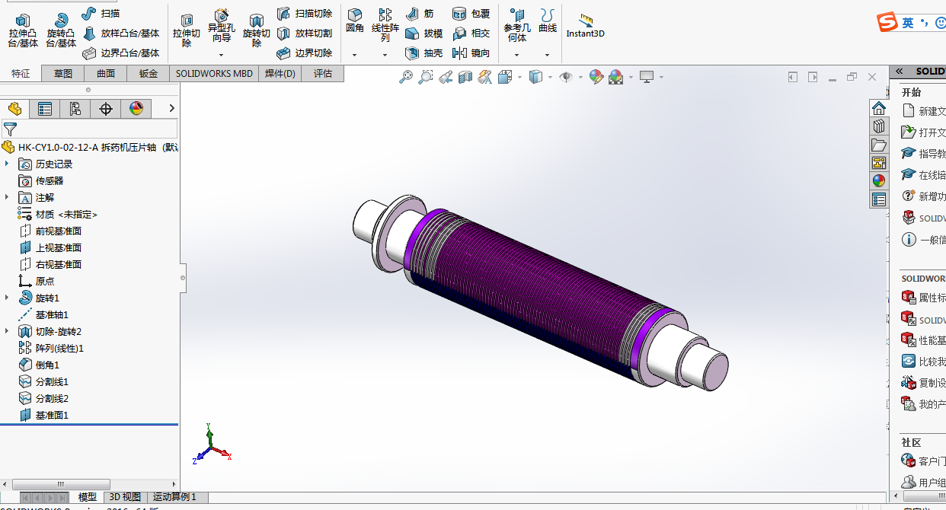Choose the 放样凸台/基体 loft boss tool
The image size is (946, 510).
(x=120, y=33)
